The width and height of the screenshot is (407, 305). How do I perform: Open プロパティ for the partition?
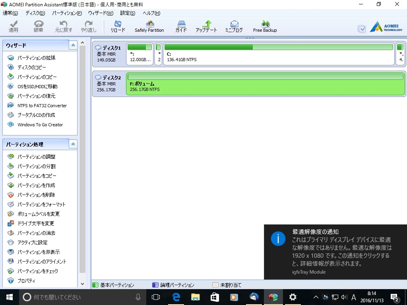pos(21,281)
